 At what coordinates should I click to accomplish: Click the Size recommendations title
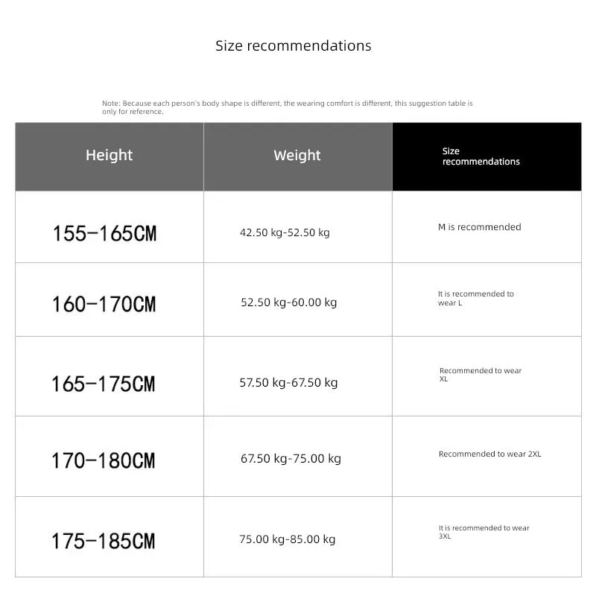pos(293,45)
